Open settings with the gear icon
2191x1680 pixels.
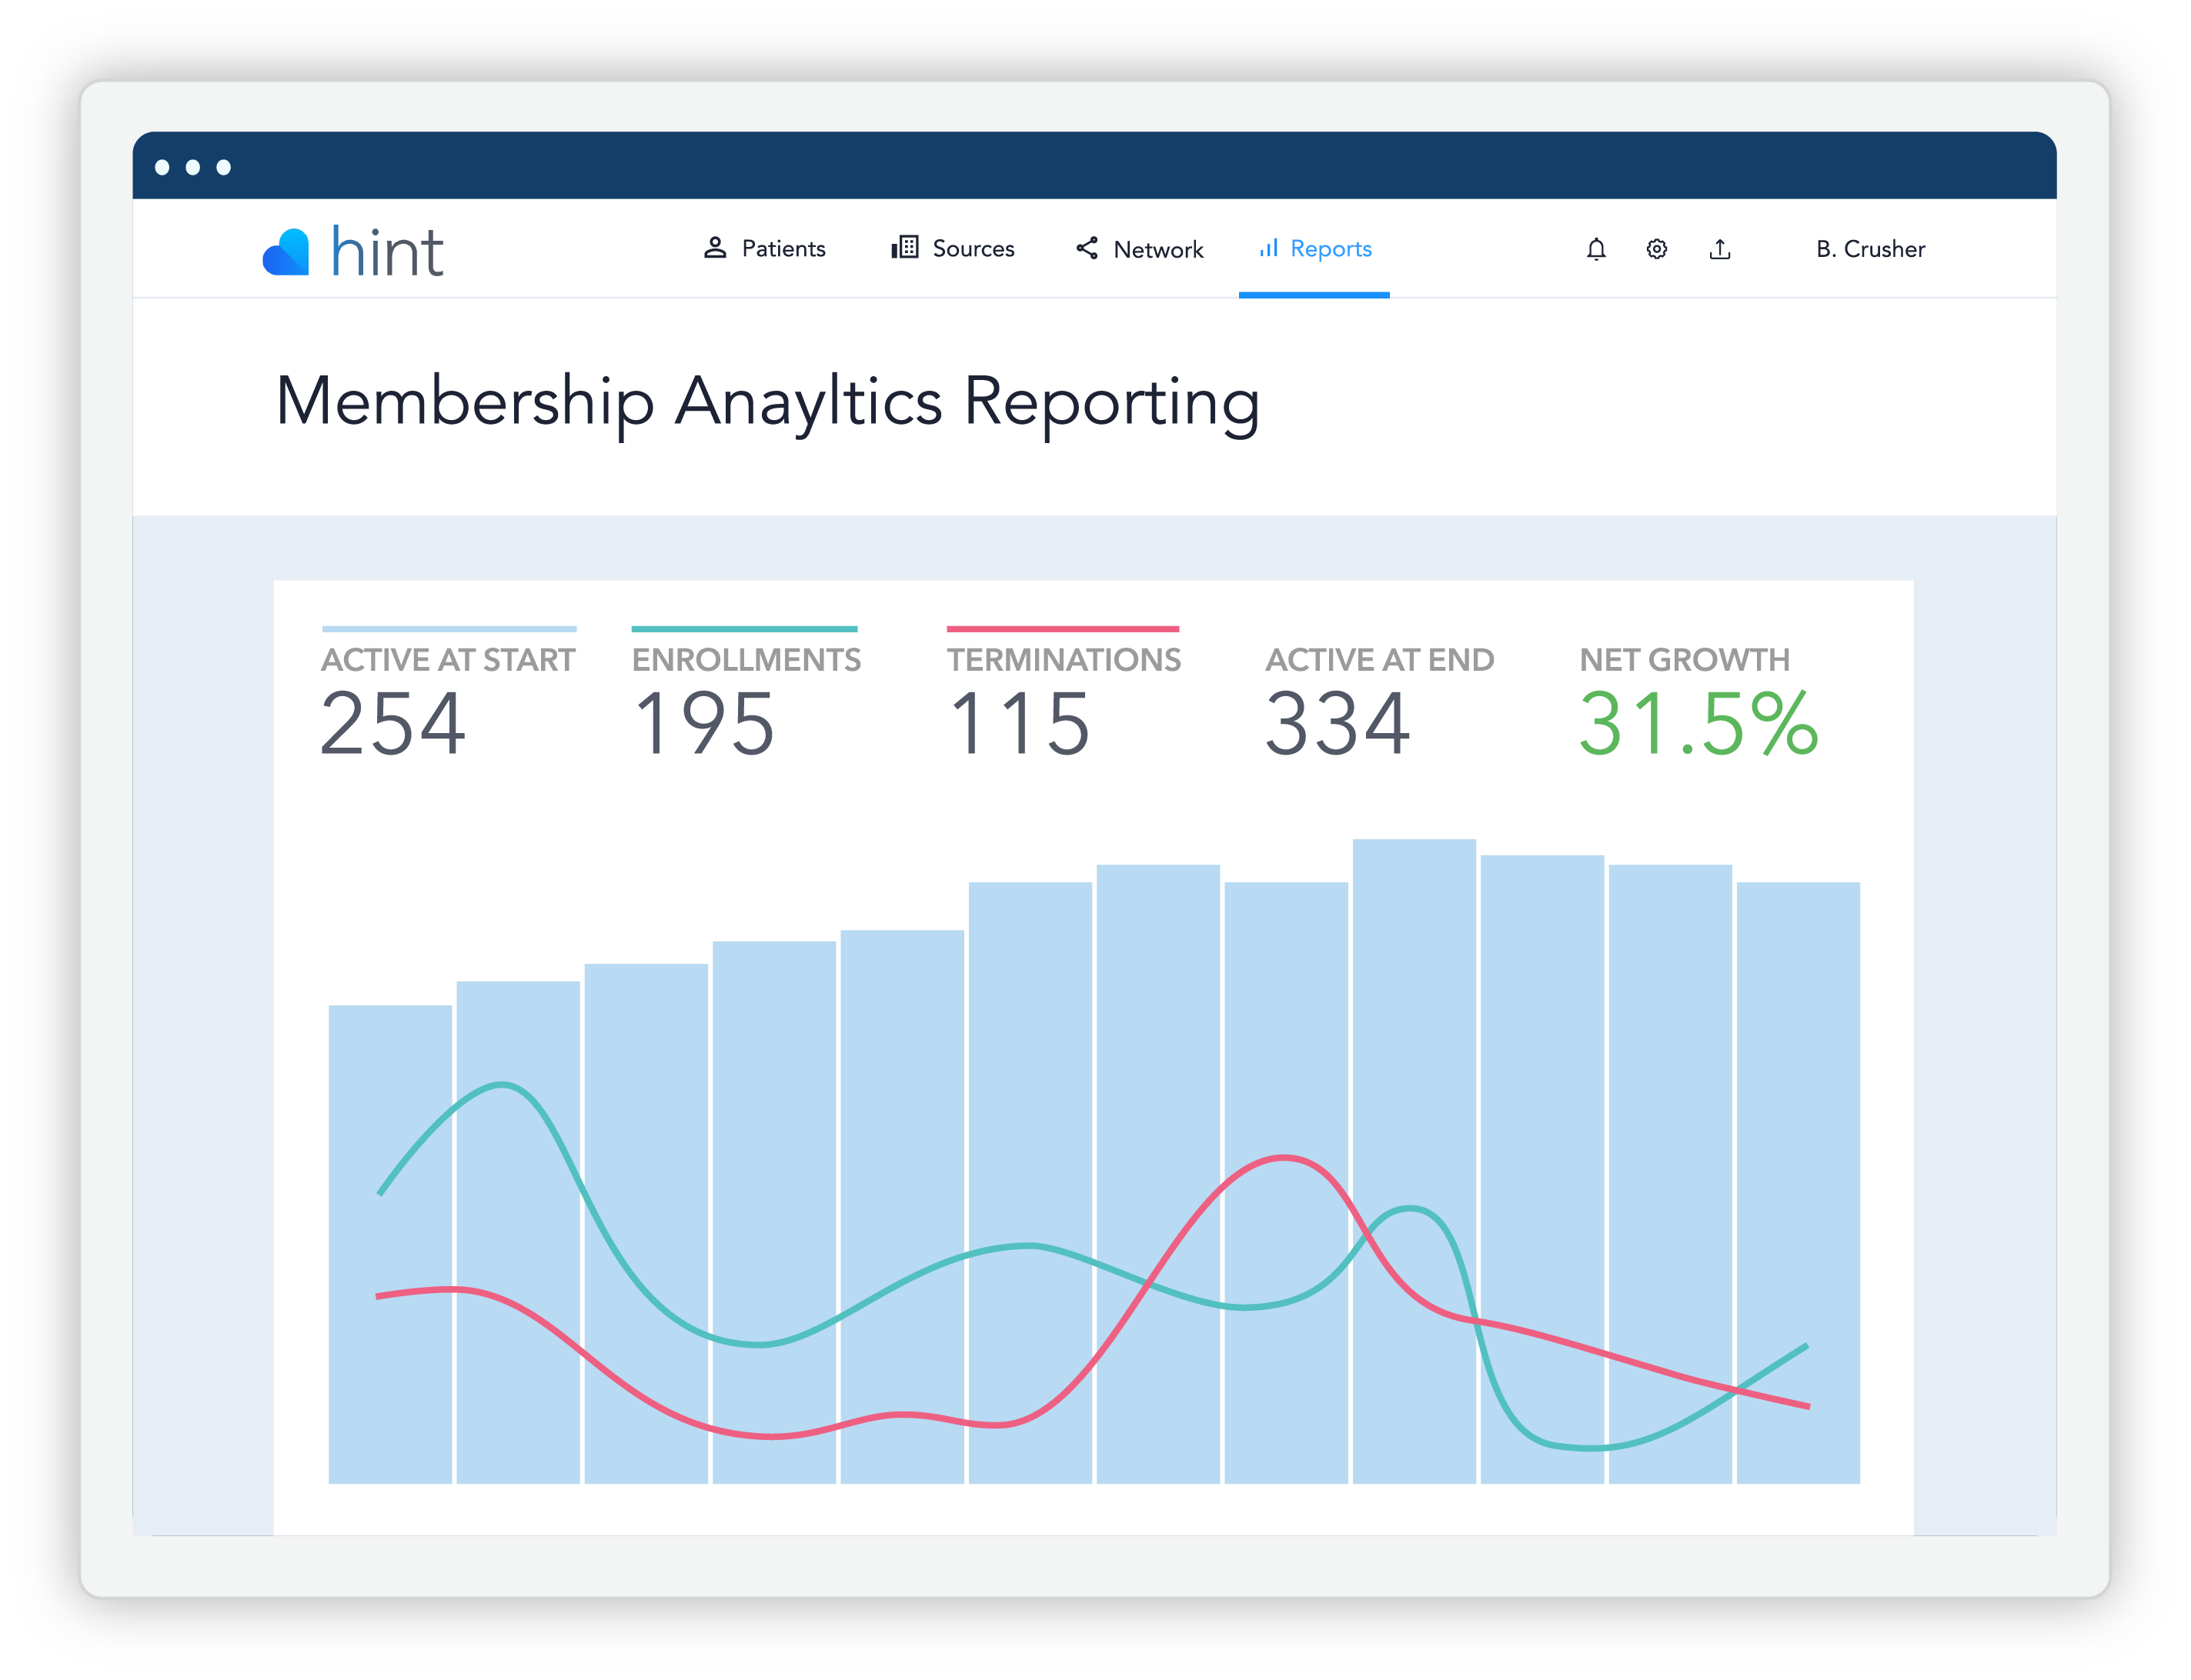pos(1657,250)
